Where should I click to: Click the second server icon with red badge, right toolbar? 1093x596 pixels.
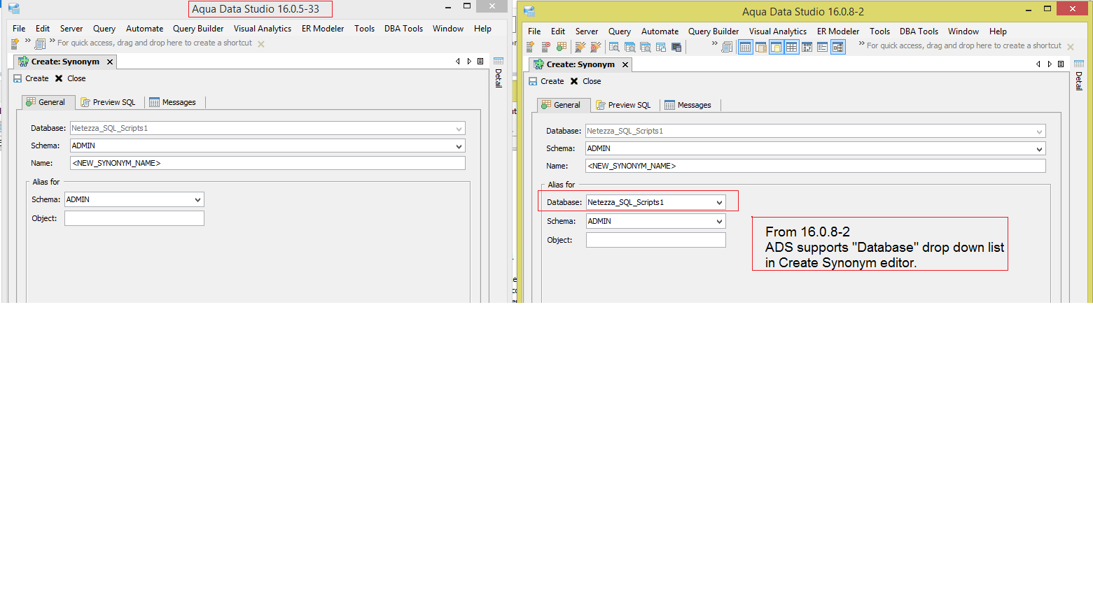tap(546, 47)
